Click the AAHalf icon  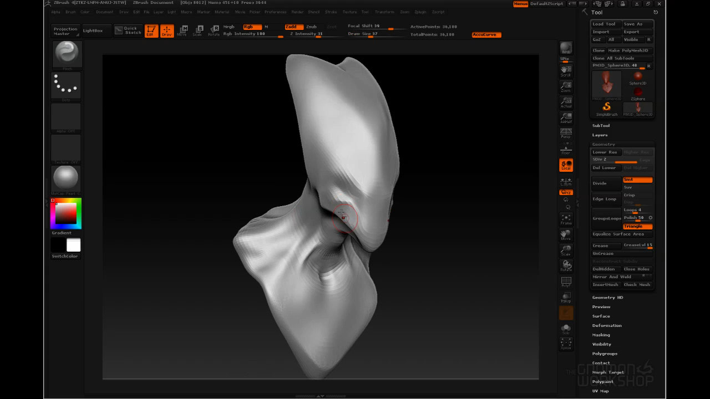[x=566, y=117]
